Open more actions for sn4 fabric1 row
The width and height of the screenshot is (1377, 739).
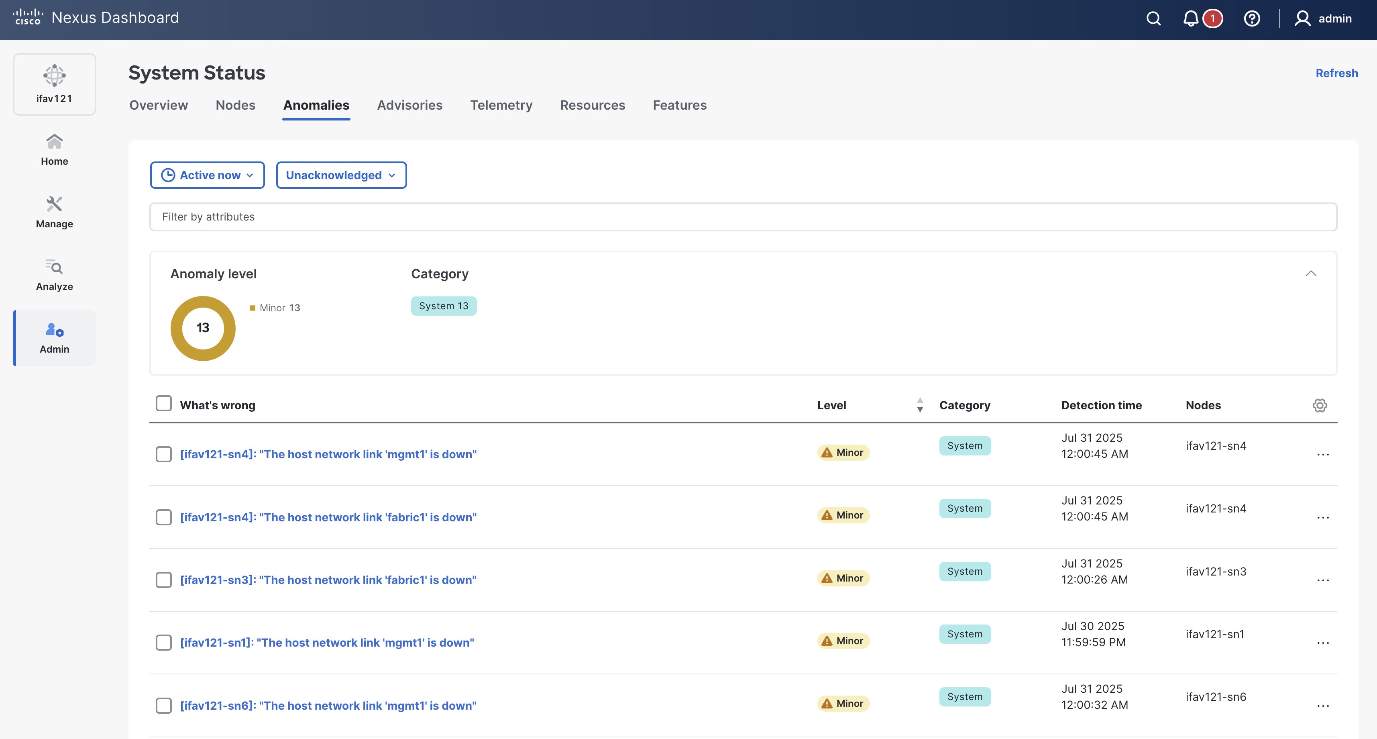click(x=1323, y=518)
